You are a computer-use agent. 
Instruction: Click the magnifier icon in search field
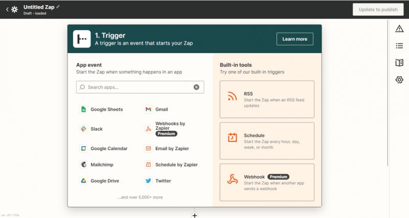(x=82, y=87)
